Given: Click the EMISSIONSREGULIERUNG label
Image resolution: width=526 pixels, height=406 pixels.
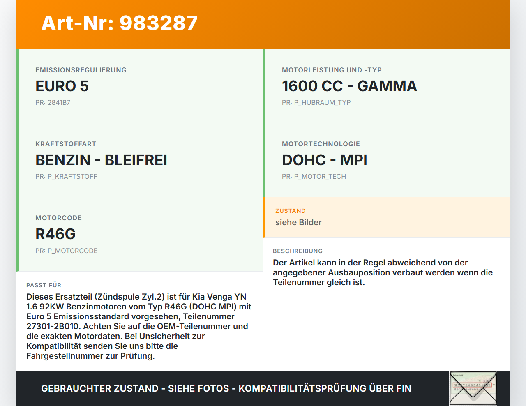Looking at the screenshot, I should click(x=81, y=70).
